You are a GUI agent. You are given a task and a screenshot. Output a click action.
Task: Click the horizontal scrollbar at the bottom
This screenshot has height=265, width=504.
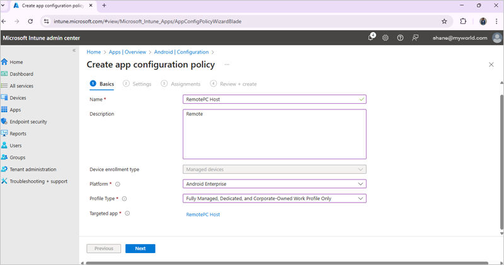tap(283, 263)
